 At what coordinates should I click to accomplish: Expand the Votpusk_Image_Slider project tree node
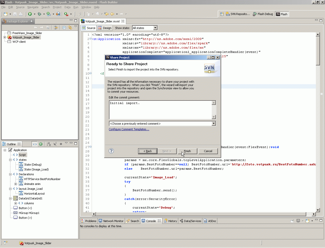[x=5, y=37]
